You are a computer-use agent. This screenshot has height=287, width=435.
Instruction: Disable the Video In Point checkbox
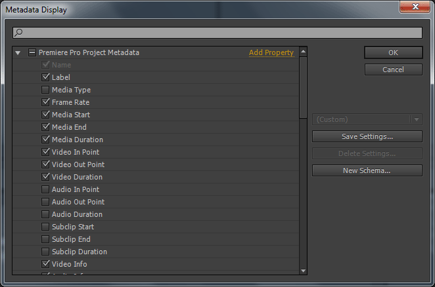point(45,152)
